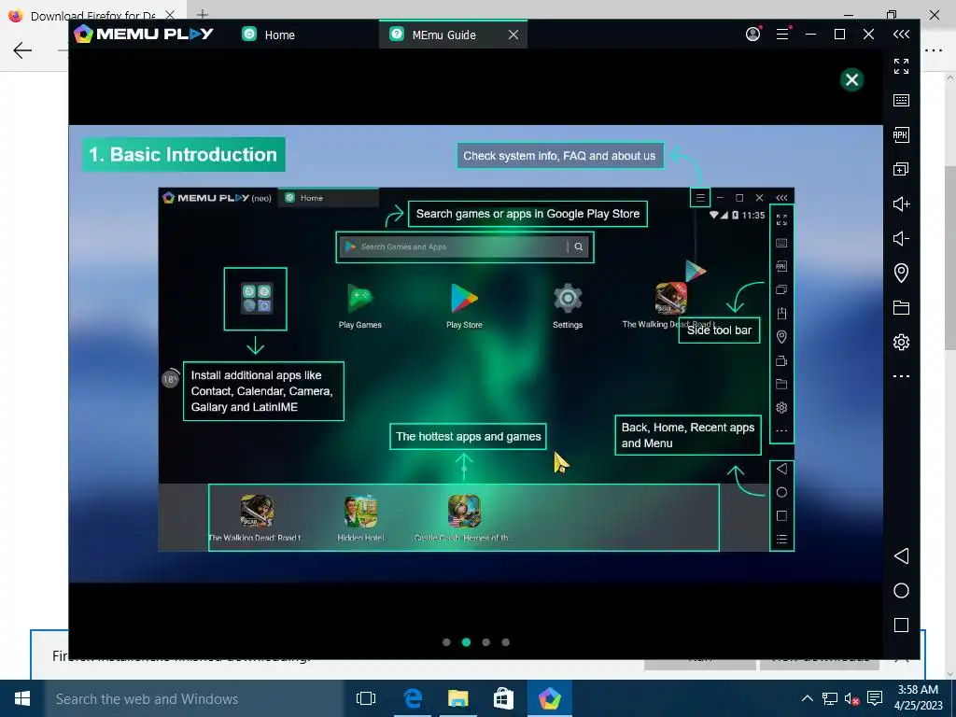Show more tools via three dots
This screenshot has width=956, height=717.
901,376
